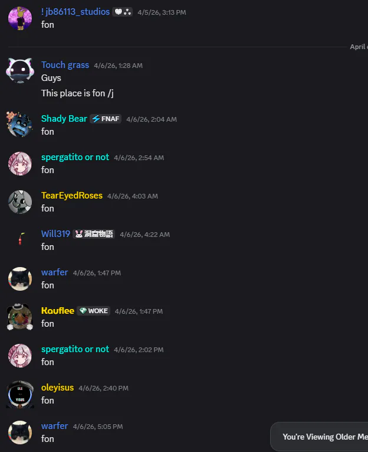Open Kouflee's profile avatar
368x452 pixels.
(20, 317)
